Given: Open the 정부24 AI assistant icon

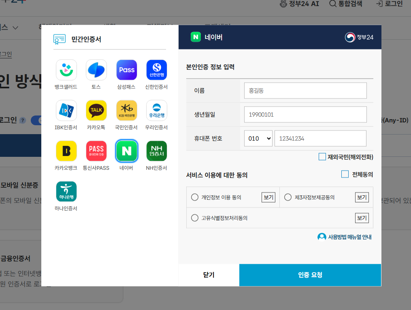Looking at the screenshot, I should click(283, 4).
